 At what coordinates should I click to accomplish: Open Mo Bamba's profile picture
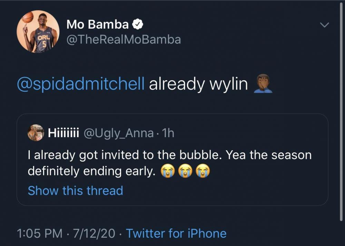point(38,32)
